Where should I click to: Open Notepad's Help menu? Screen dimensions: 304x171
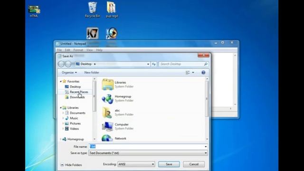(x=99, y=50)
